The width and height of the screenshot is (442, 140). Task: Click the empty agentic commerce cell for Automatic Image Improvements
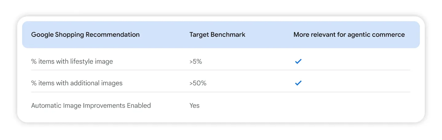point(352,106)
